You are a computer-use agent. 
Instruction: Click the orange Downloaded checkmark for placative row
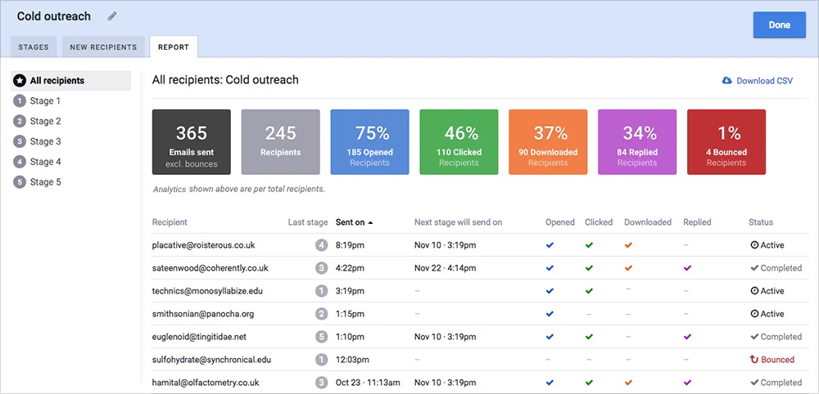coord(628,245)
